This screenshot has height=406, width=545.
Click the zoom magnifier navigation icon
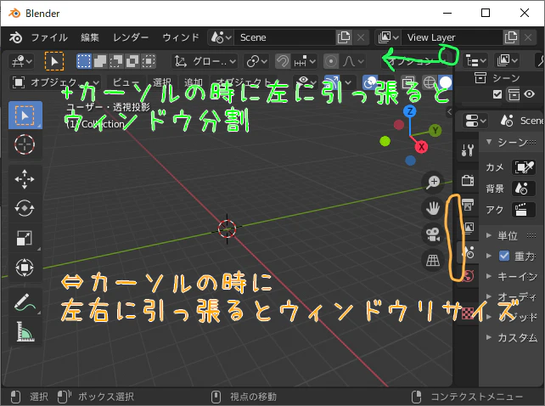433,182
